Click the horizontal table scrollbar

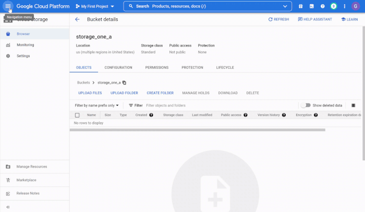click(x=198, y=130)
